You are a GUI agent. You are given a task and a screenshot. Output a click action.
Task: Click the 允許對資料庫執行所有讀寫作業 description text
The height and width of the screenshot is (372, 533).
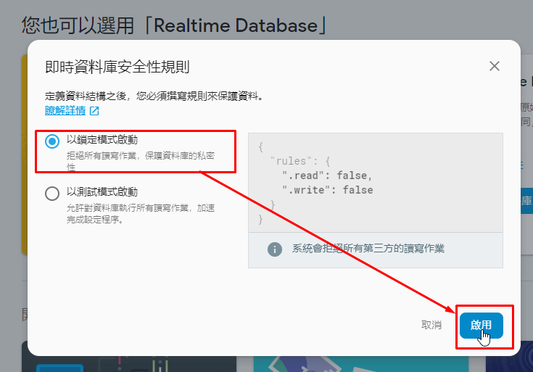coord(141,213)
